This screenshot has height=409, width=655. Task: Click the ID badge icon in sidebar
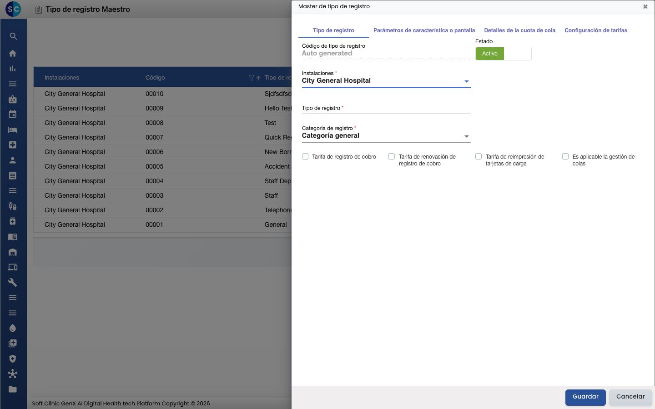point(13,99)
